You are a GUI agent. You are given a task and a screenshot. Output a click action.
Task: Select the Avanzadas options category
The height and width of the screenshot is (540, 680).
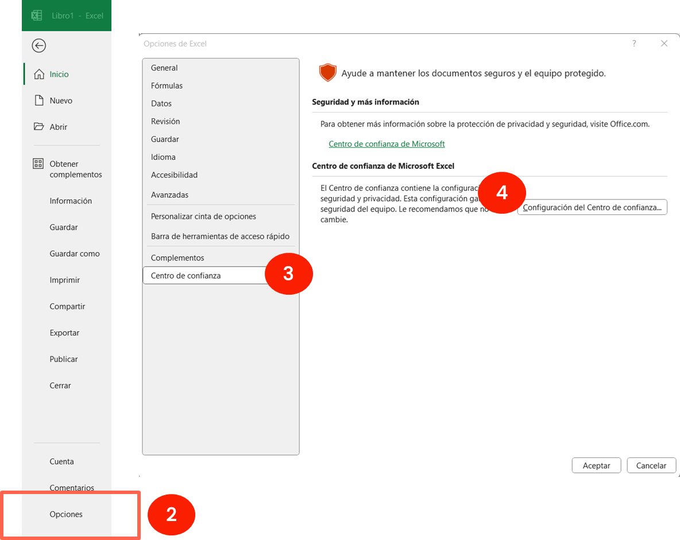(221, 195)
